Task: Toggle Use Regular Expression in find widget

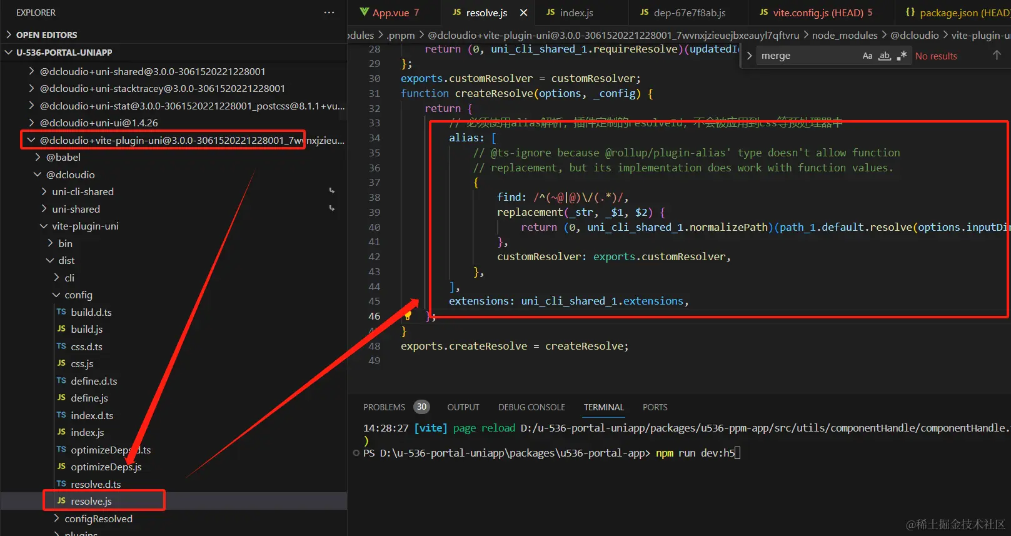Action: pos(901,56)
